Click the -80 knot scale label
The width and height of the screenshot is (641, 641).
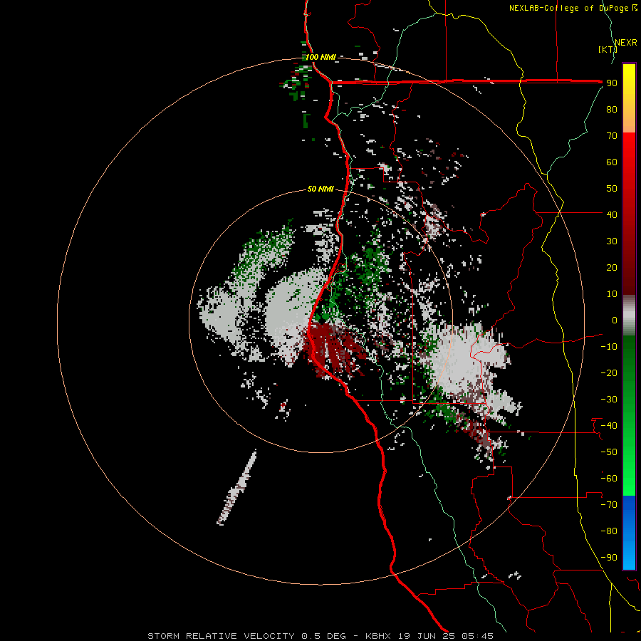[609, 531]
